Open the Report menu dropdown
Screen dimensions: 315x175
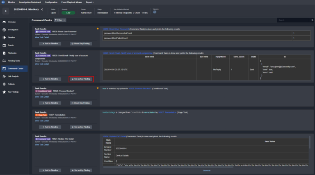pos(89,2)
